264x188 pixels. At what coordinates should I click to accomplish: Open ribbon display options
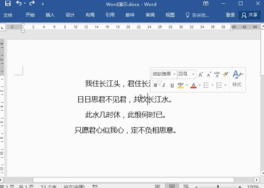coord(206,3)
